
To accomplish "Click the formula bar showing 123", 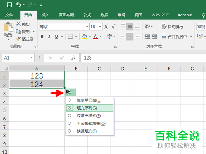I will [x=143, y=58].
